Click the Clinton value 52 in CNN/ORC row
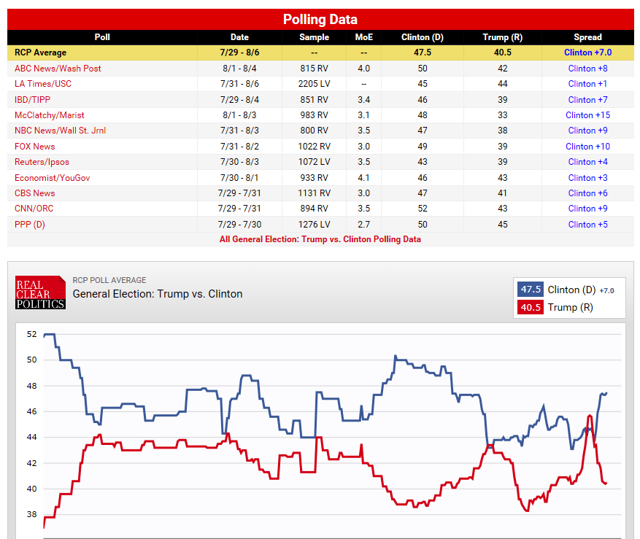 [423, 209]
